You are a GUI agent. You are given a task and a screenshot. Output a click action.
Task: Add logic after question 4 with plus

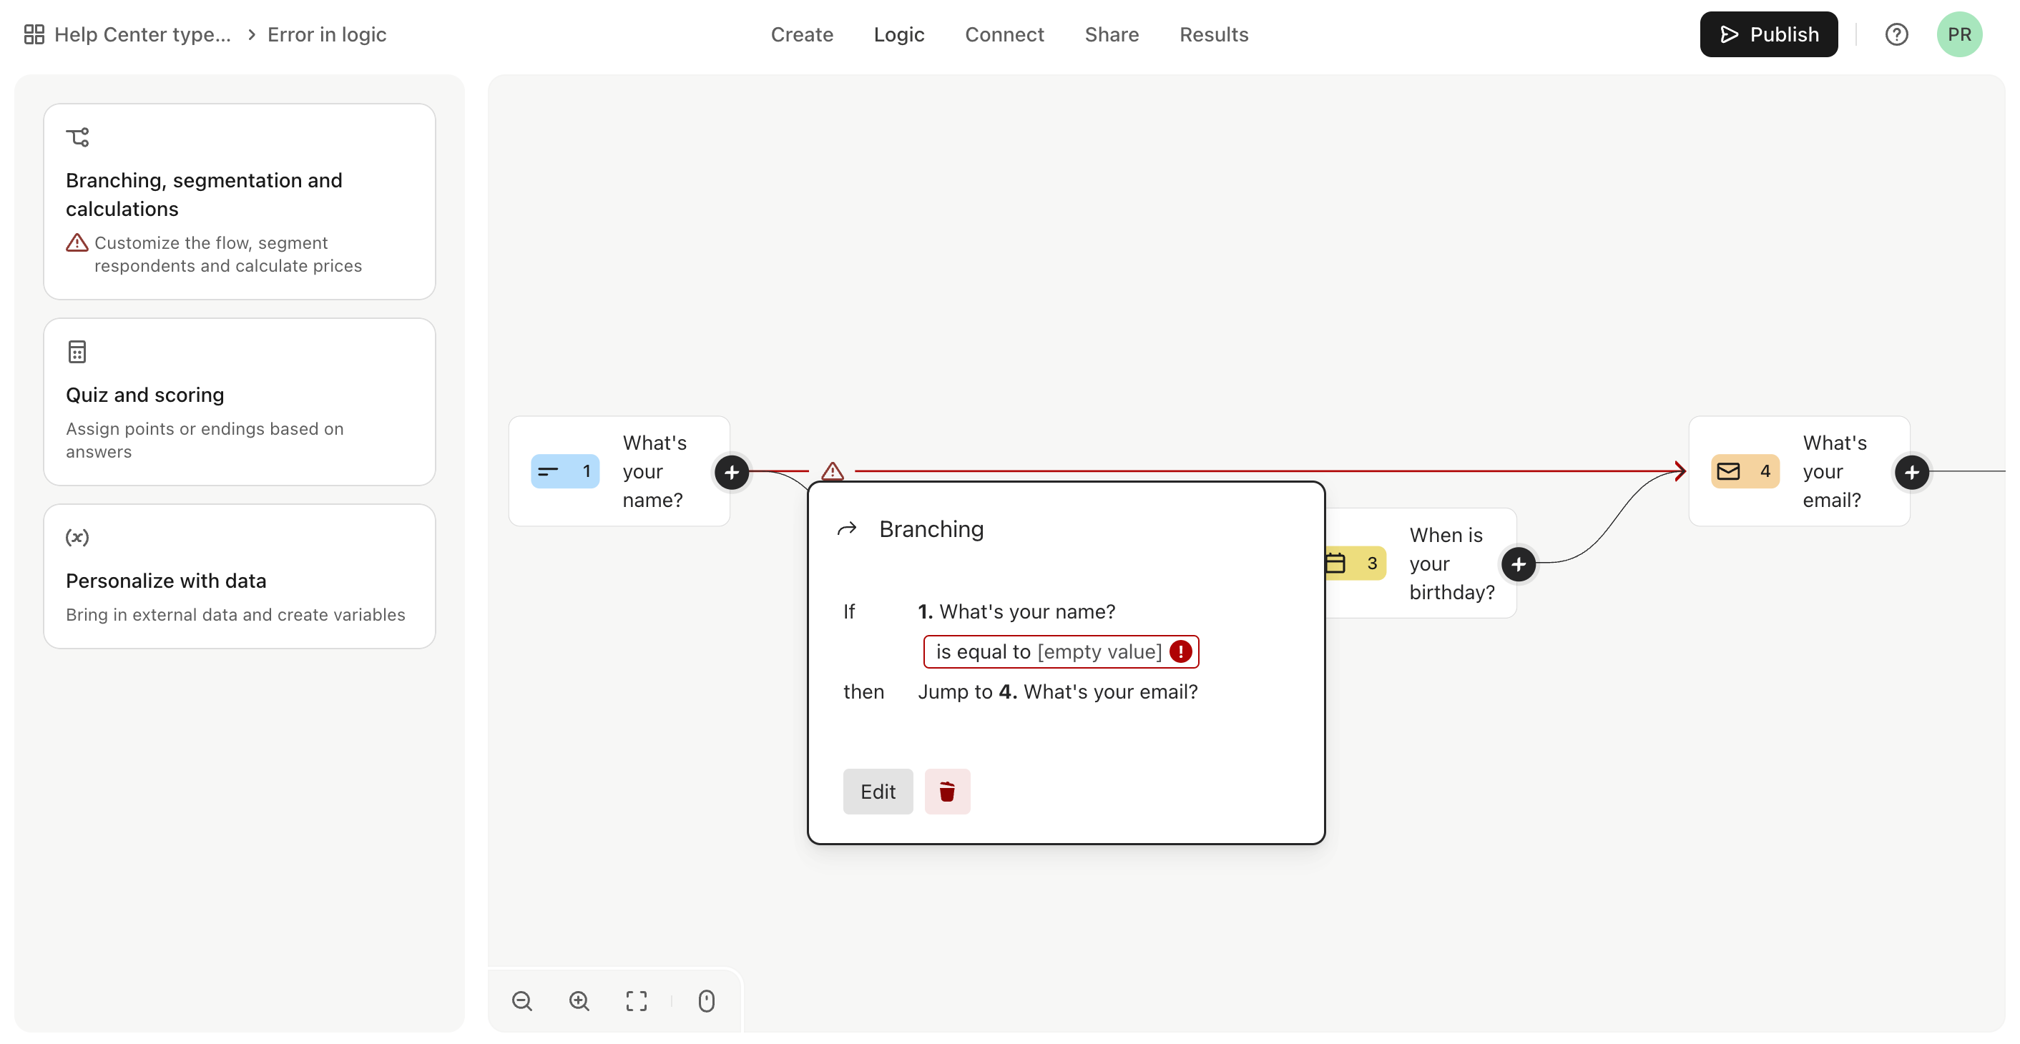[1911, 472]
